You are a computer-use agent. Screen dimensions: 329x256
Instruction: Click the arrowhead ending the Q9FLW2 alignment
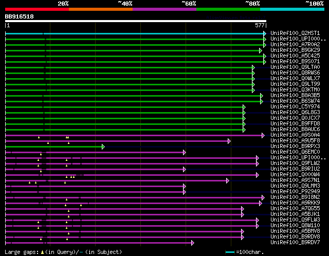coord(258,164)
